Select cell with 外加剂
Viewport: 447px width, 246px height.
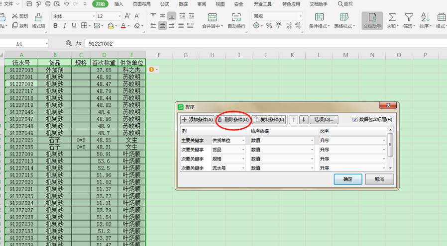55,70
